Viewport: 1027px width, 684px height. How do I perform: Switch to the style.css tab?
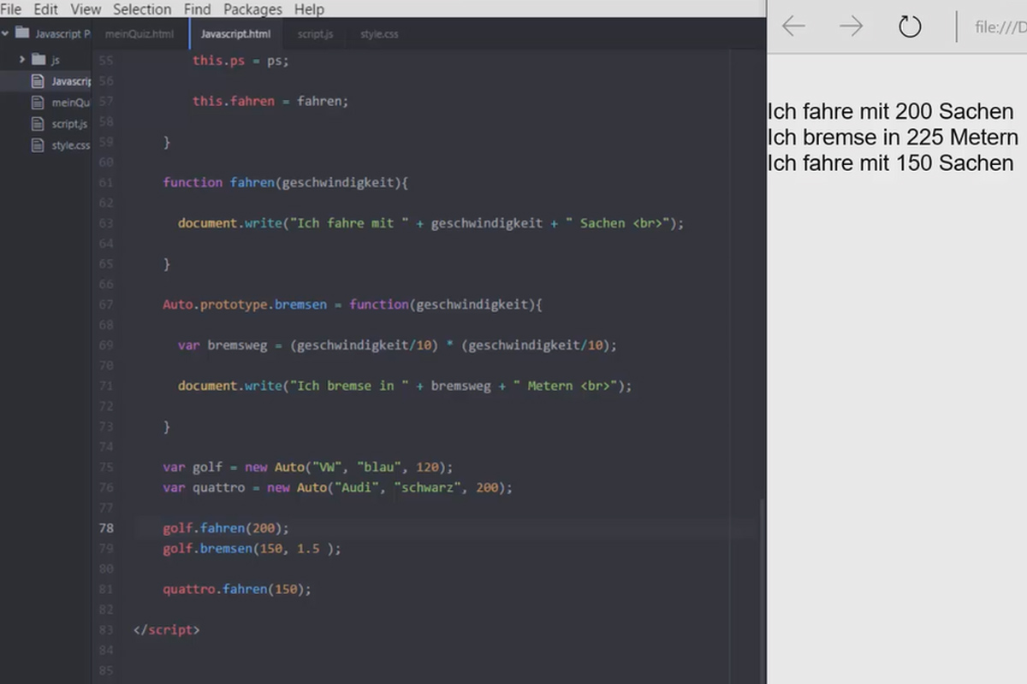[x=379, y=34]
